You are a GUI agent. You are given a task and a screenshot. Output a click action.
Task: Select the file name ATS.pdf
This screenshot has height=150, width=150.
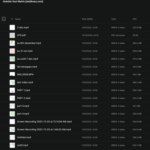(21, 35)
